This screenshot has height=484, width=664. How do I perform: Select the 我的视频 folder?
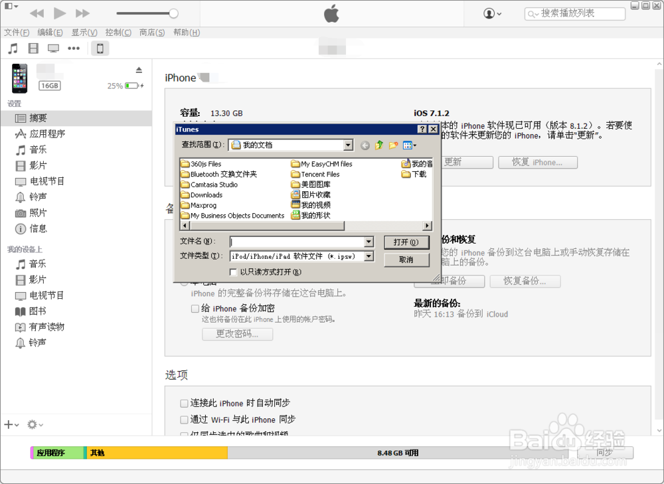[311, 205]
